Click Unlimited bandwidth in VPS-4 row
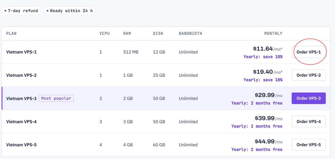The height and width of the screenshot is (159, 335). pos(188,122)
